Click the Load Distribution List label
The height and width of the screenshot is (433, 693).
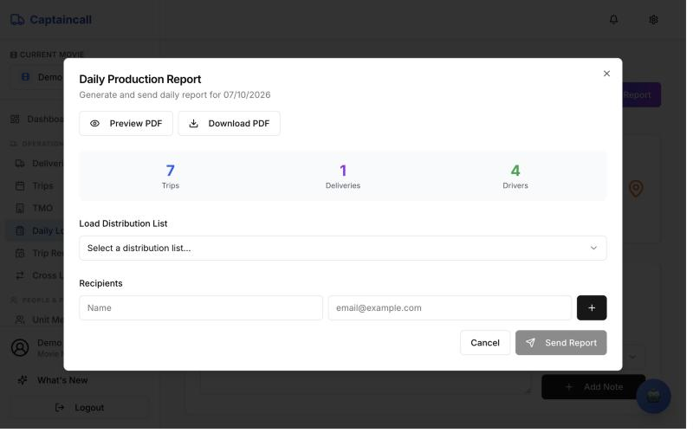[124, 225]
